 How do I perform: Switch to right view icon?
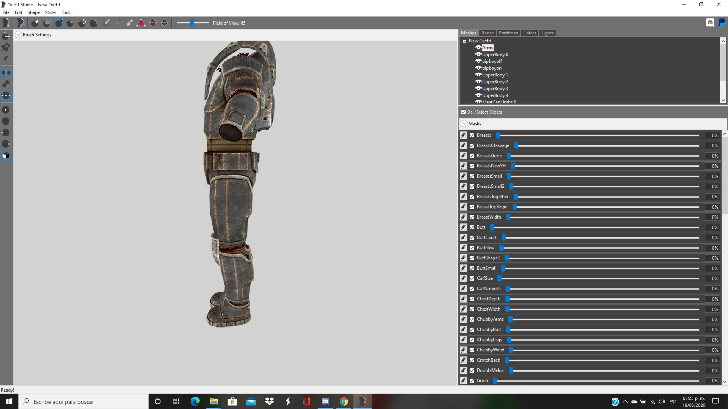(6, 144)
